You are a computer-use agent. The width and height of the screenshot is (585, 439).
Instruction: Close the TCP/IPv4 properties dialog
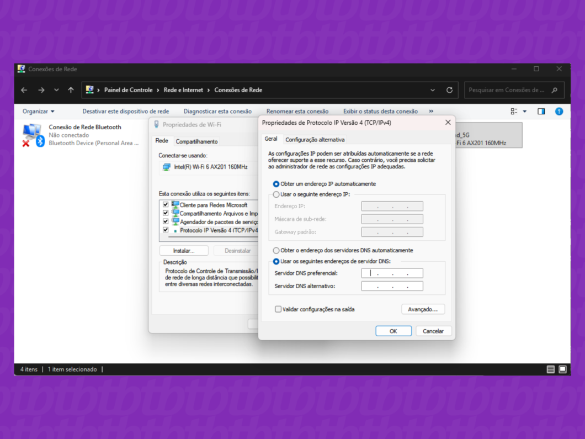click(x=448, y=123)
